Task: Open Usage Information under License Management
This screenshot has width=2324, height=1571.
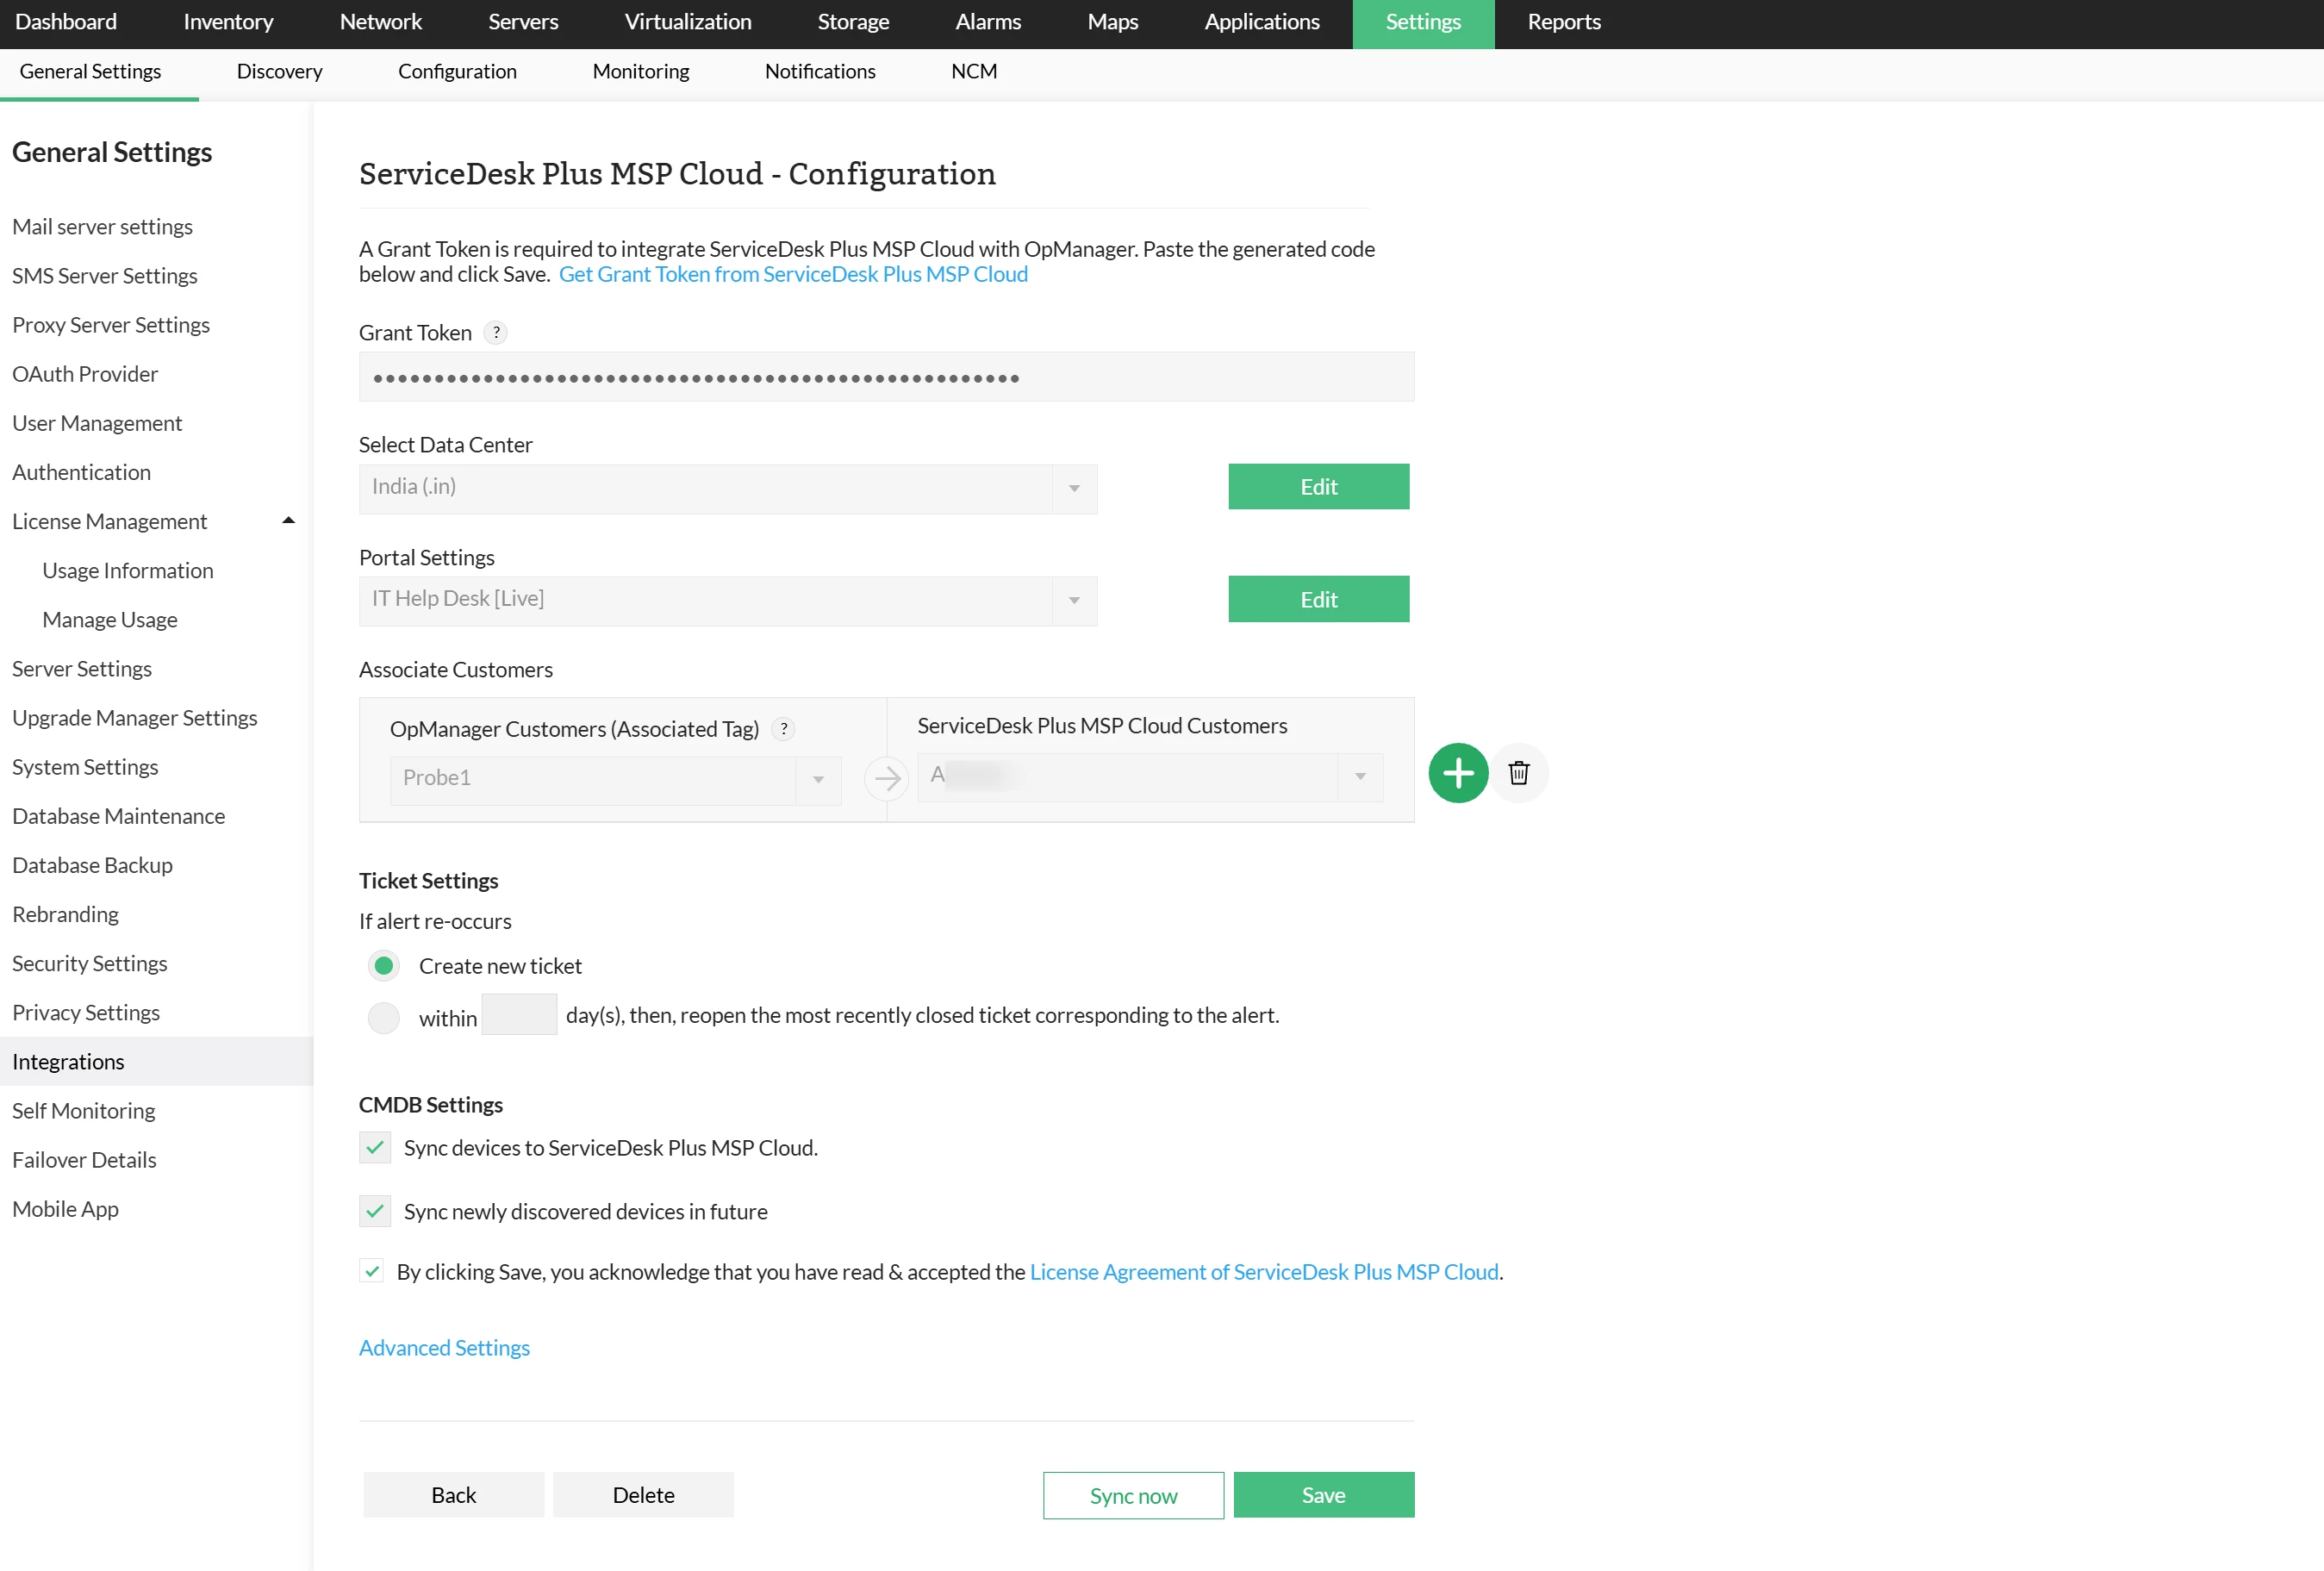Action: (x=127, y=571)
